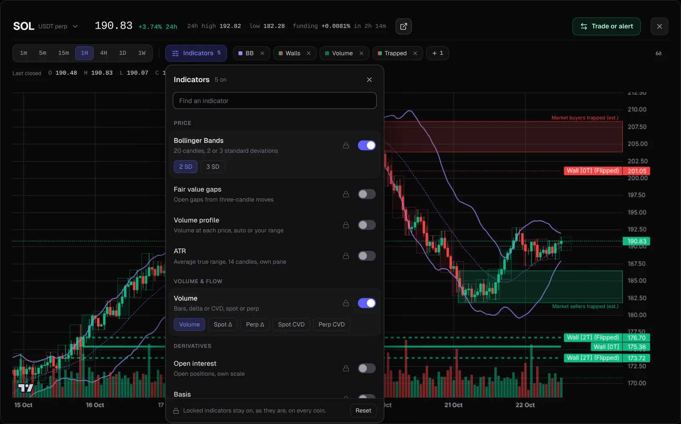Image resolution: width=681 pixels, height=424 pixels.
Task: Select the Spot CVD volume mode
Action: pos(292,324)
